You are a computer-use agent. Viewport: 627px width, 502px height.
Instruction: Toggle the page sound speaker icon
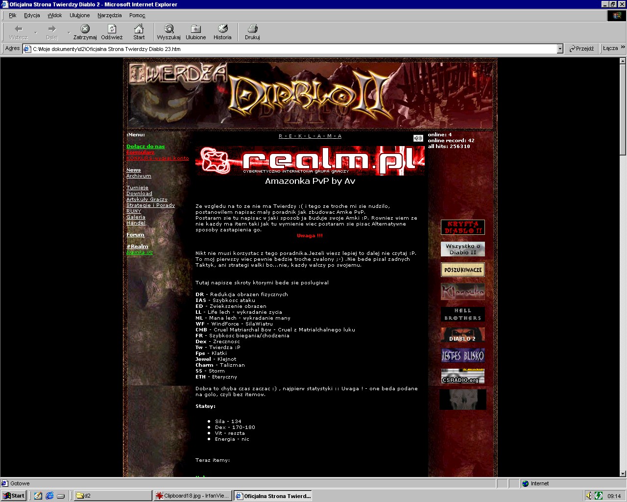point(418,138)
